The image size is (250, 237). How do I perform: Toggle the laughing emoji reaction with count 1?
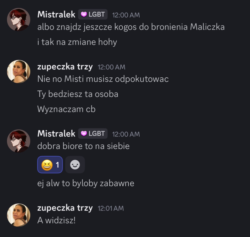50,165
